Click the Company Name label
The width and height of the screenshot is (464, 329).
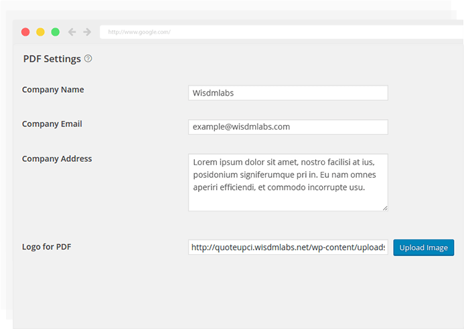click(53, 90)
